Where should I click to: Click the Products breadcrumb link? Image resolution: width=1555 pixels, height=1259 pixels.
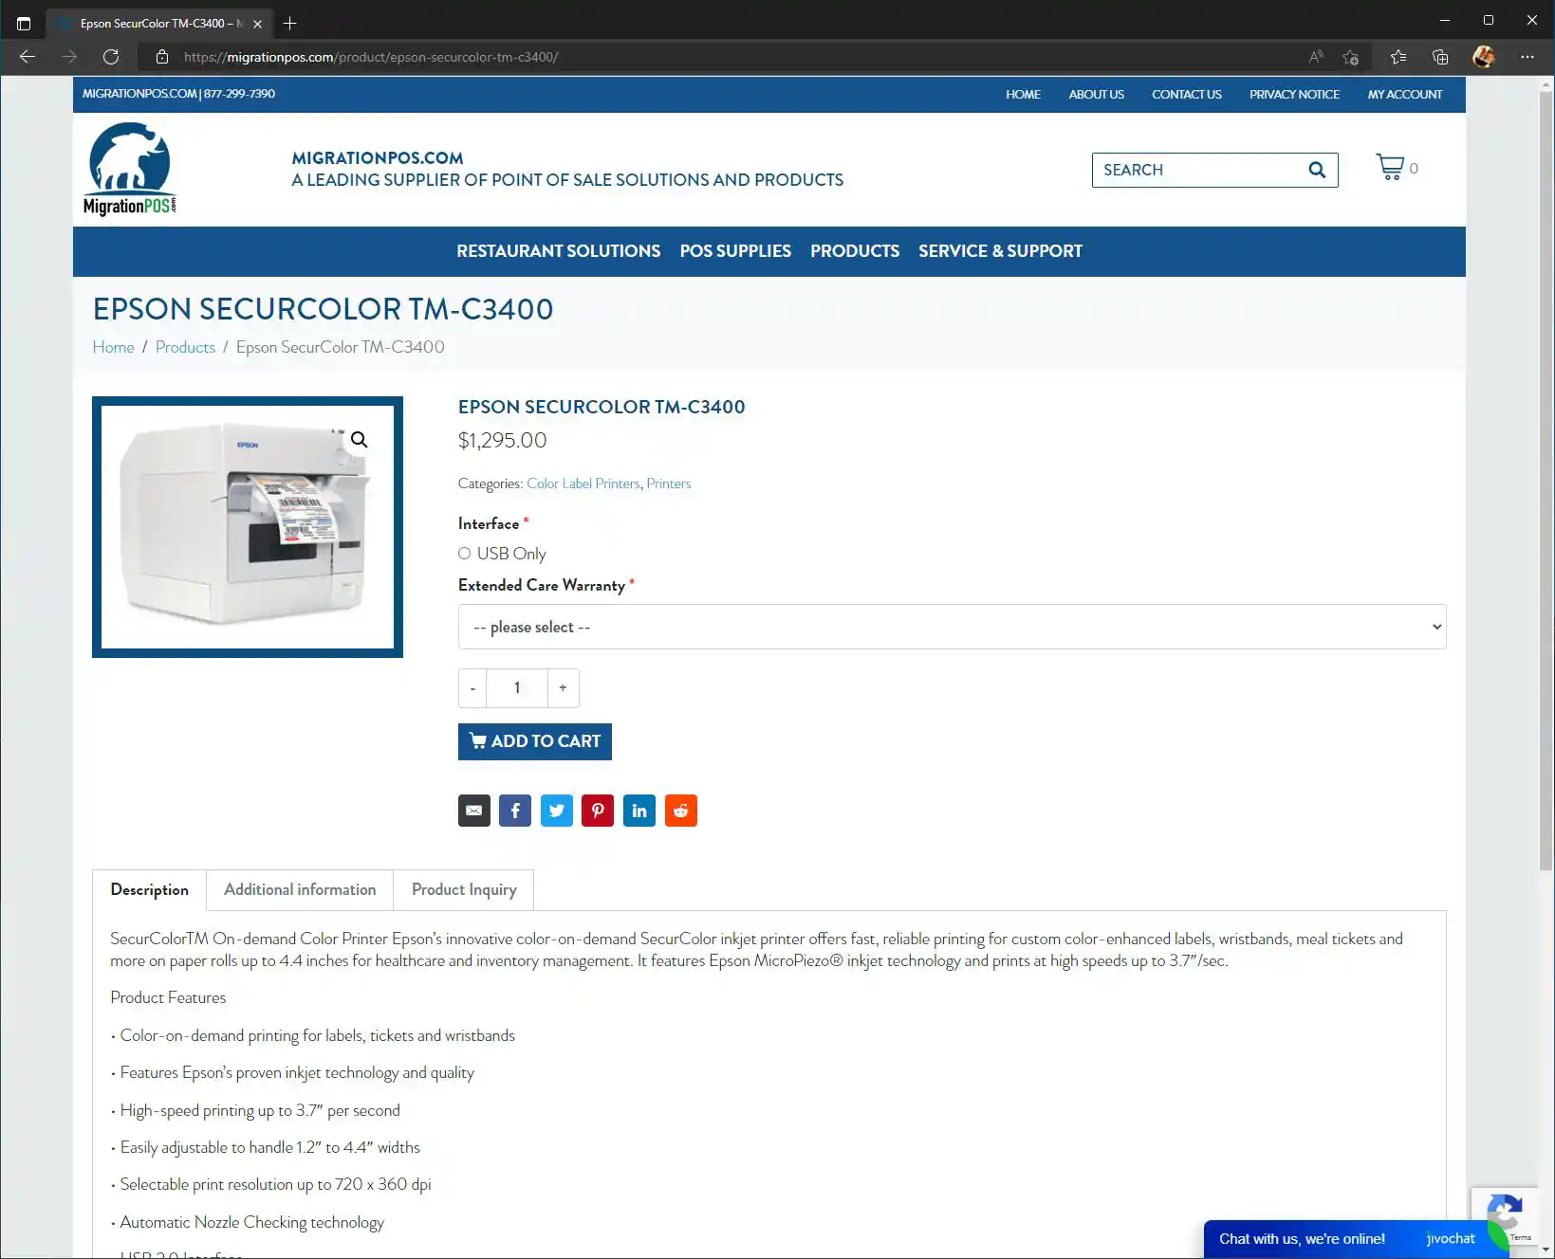(x=185, y=347)
